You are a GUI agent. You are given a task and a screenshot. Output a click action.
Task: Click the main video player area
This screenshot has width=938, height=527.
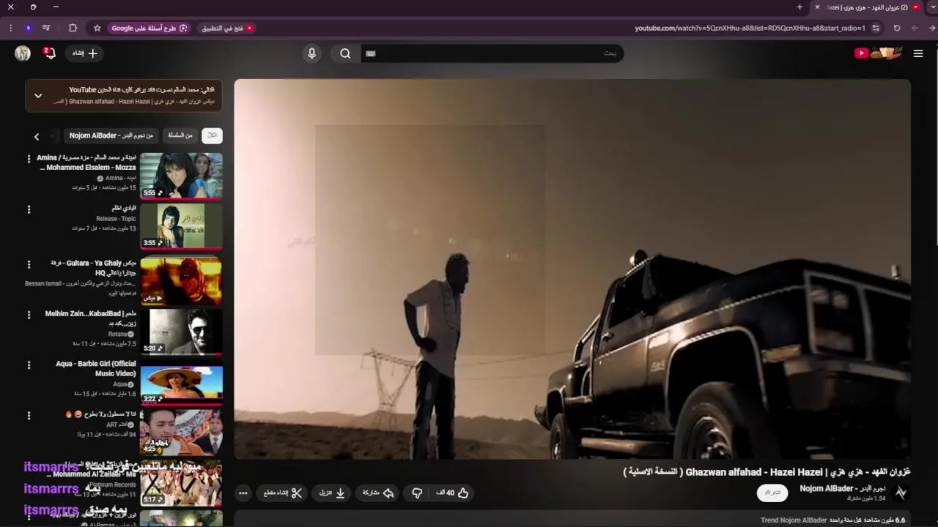(572, 269)
